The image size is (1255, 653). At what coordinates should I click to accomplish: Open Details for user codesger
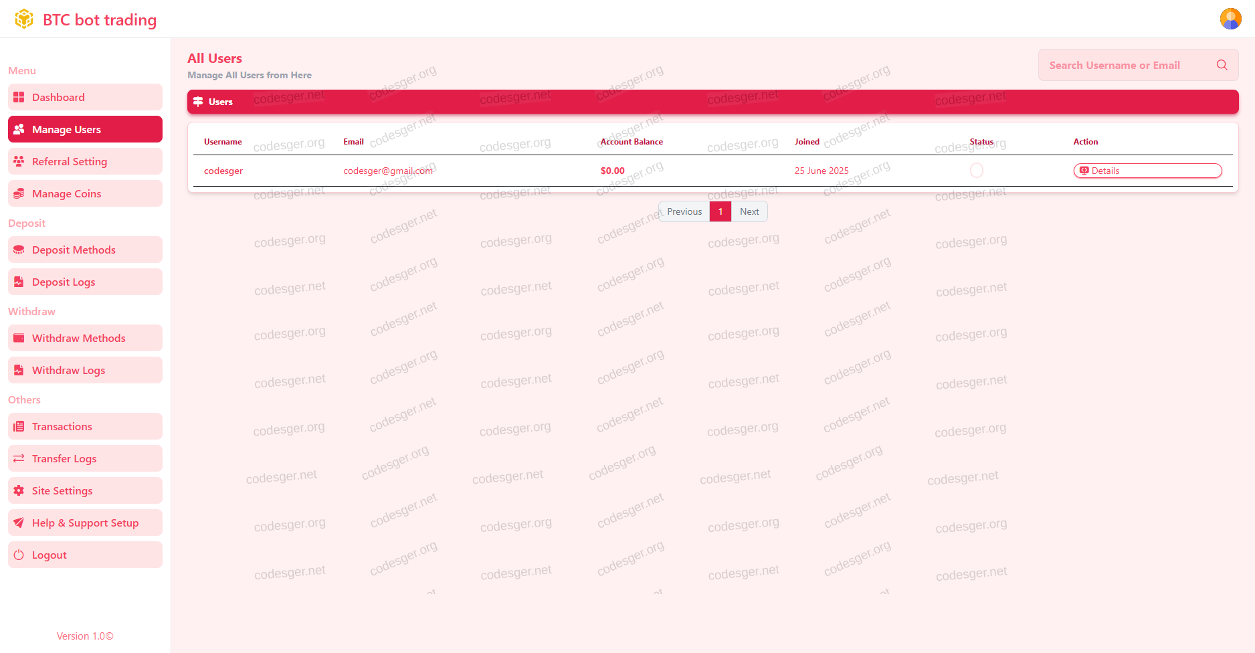point(1147,171)
